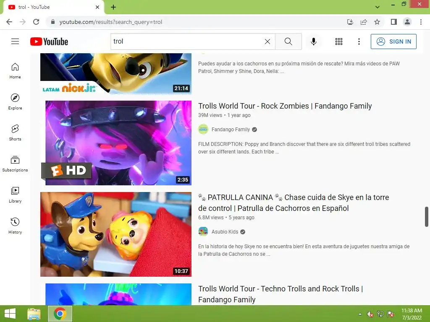Bookmark this page with the star
Viewport: 430px width, 322px height.
(x=377, y=22)
